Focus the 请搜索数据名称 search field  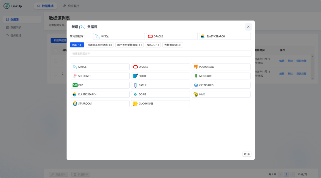click(160, 53)
